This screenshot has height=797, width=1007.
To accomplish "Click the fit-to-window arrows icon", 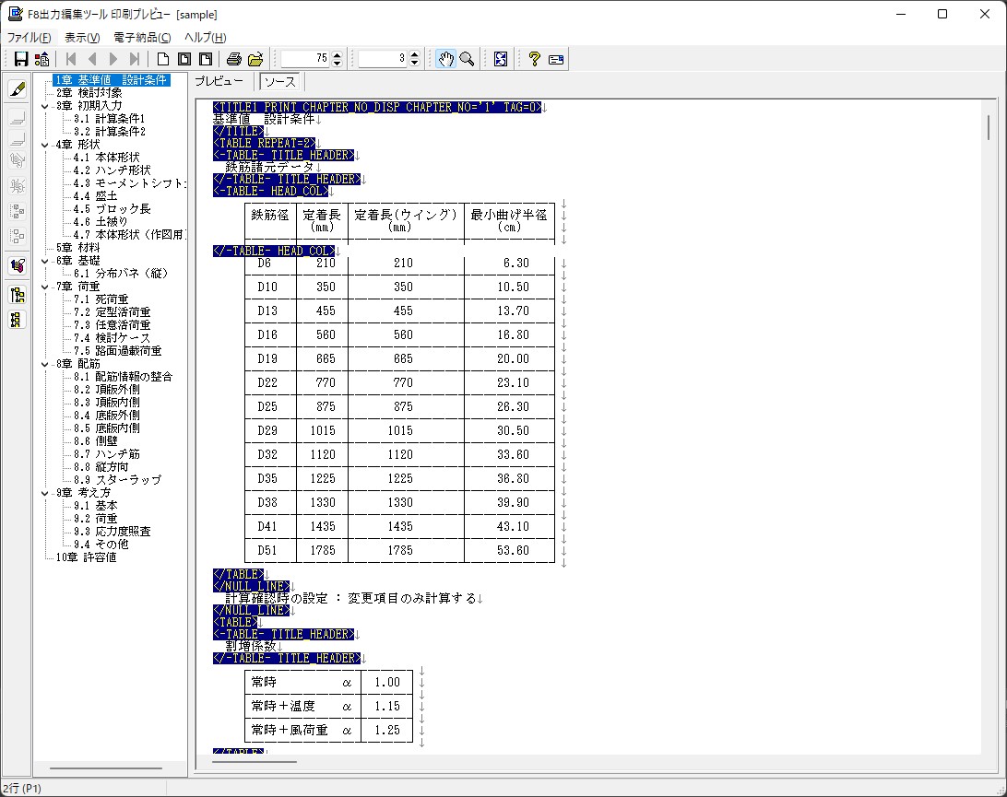I will coord(501,59).
